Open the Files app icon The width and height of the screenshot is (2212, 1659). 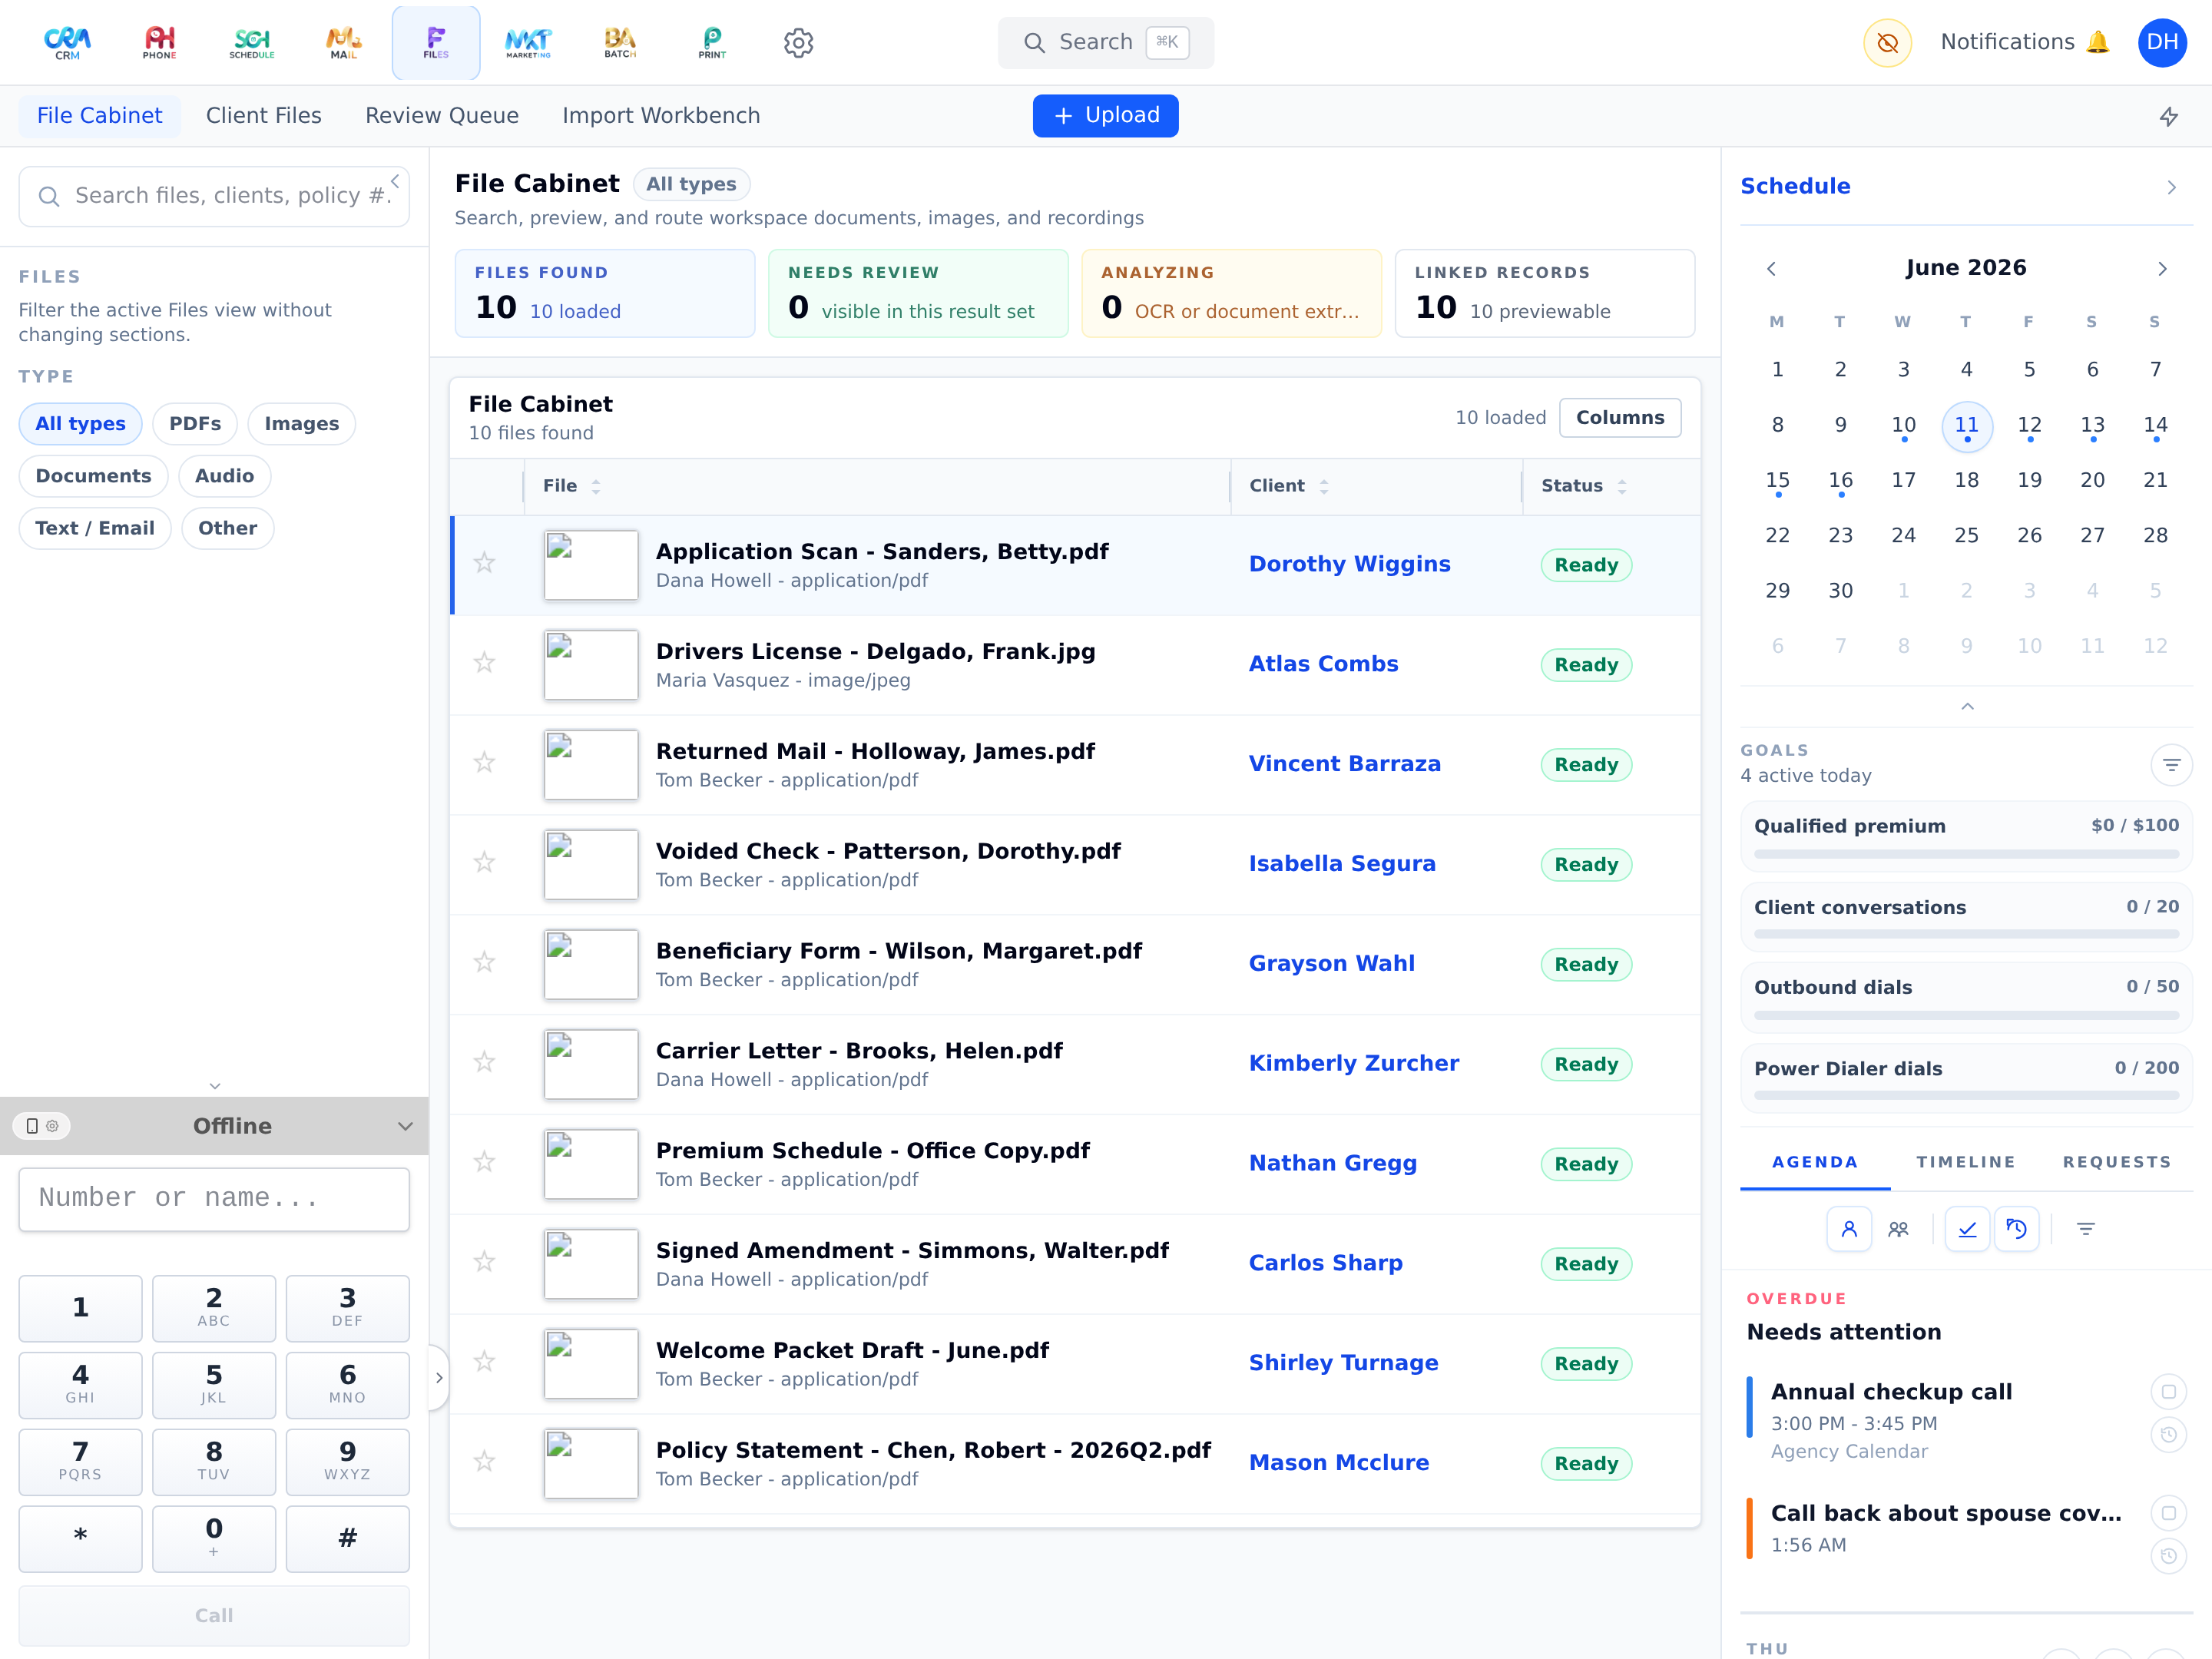pos(436,42)
